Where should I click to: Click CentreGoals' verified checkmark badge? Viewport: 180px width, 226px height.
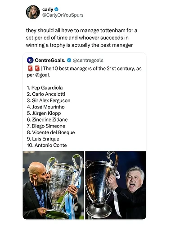coord(69,60)
